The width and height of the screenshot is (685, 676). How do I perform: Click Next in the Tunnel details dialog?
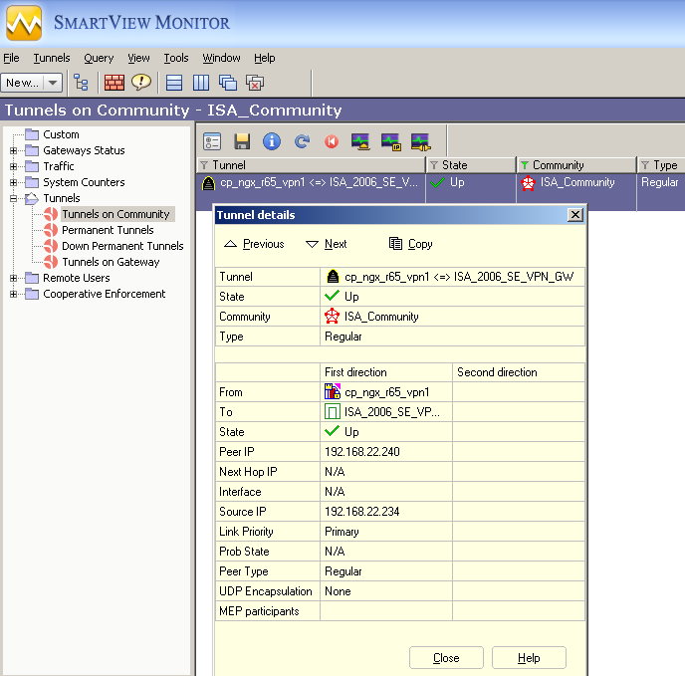coord(327,244)
